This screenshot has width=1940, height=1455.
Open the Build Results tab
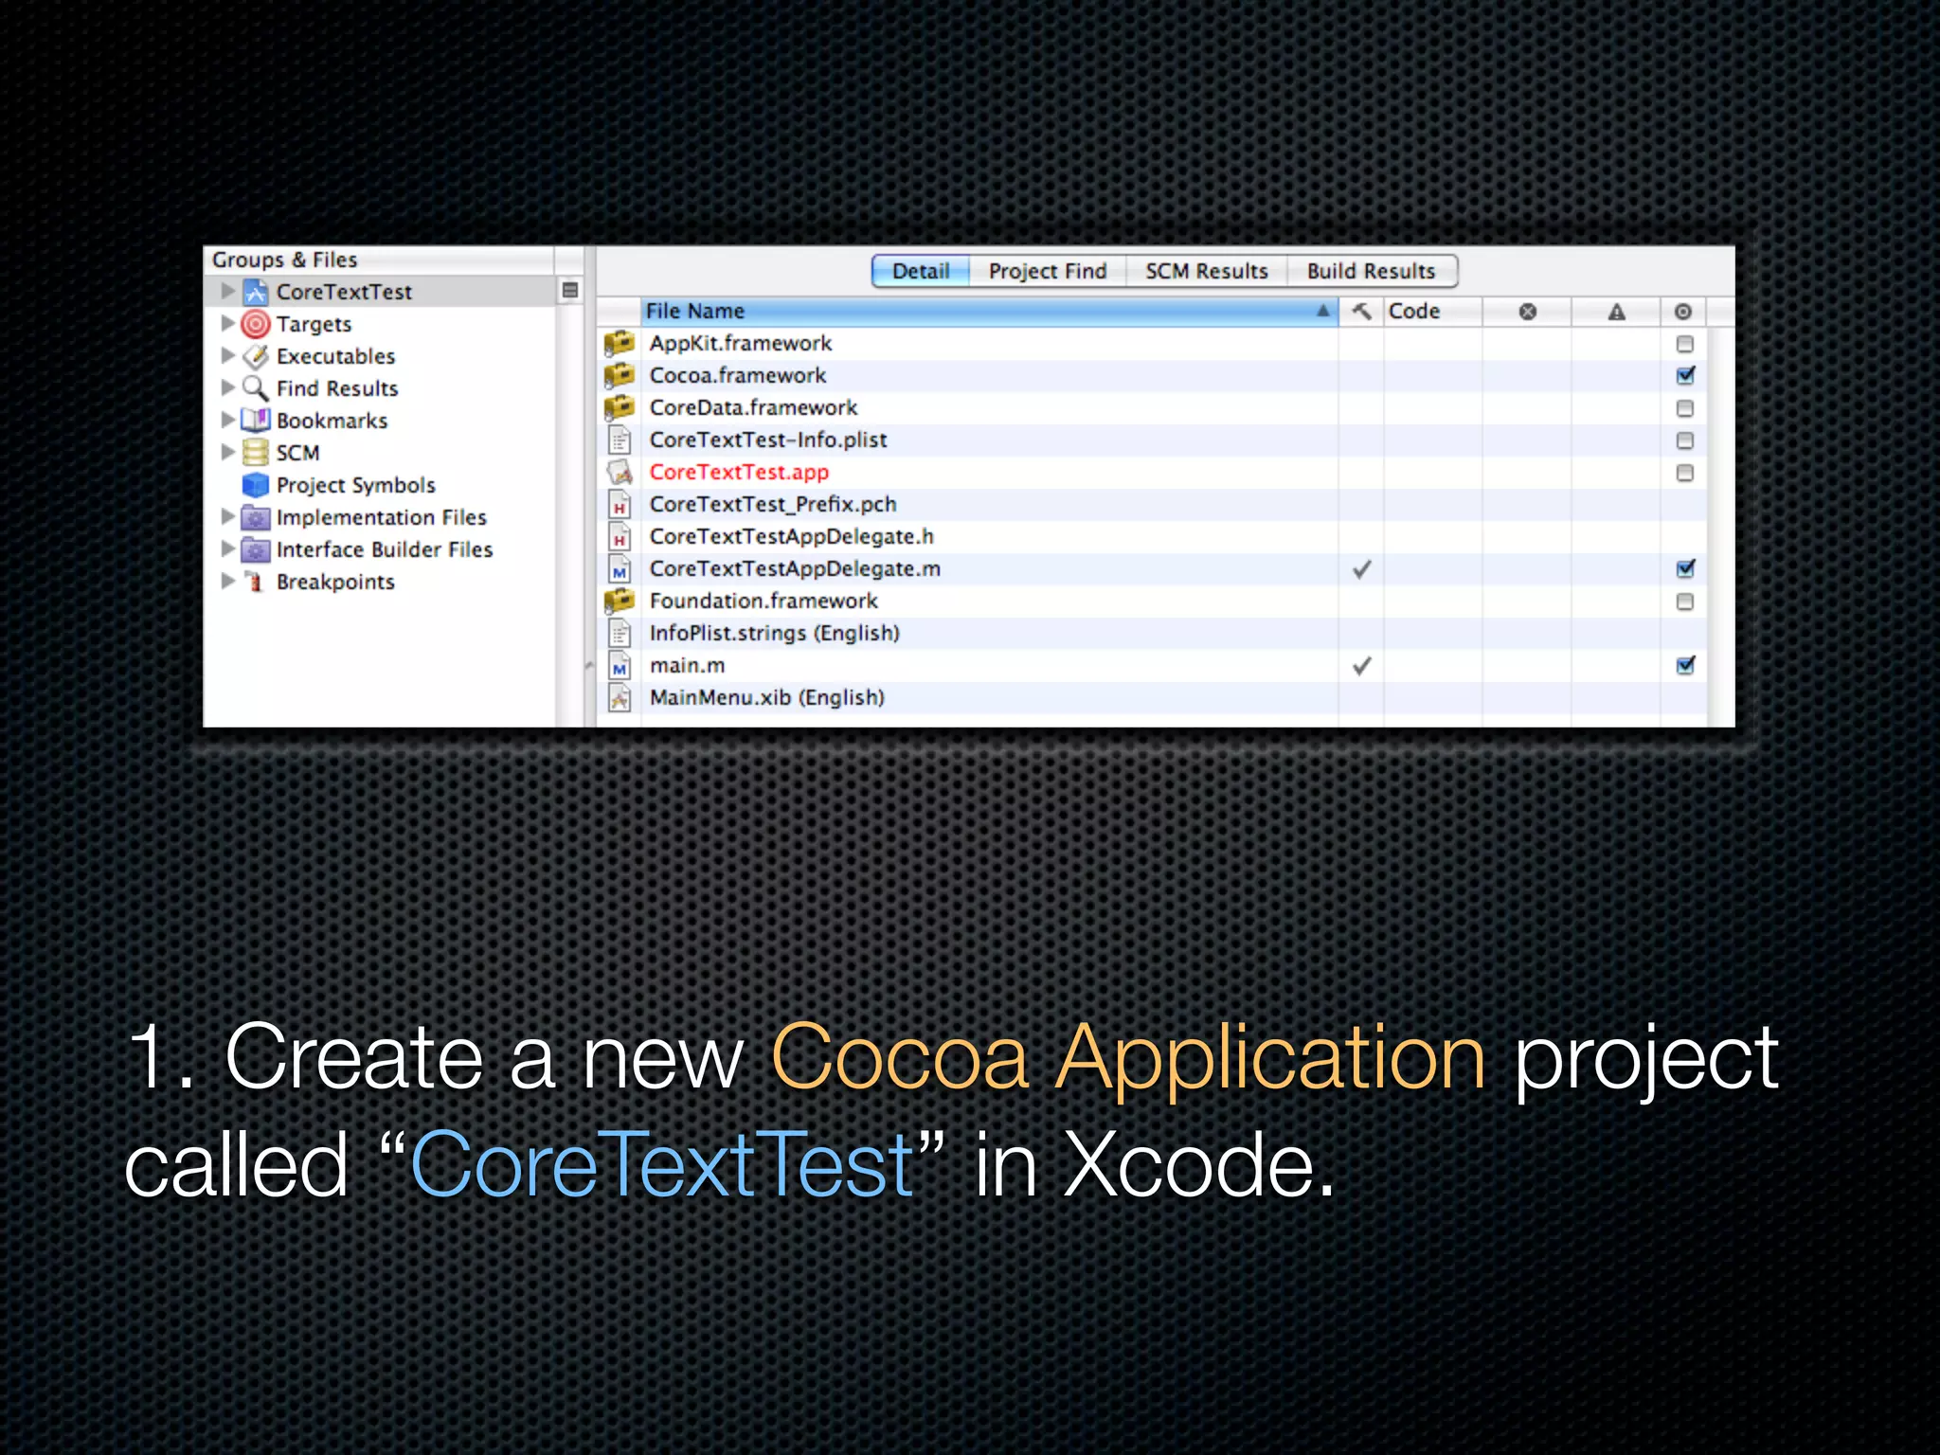[x=1372, y=271]
